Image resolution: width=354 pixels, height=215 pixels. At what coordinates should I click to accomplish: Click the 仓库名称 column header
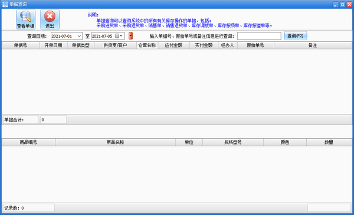(x=147, y=45)
